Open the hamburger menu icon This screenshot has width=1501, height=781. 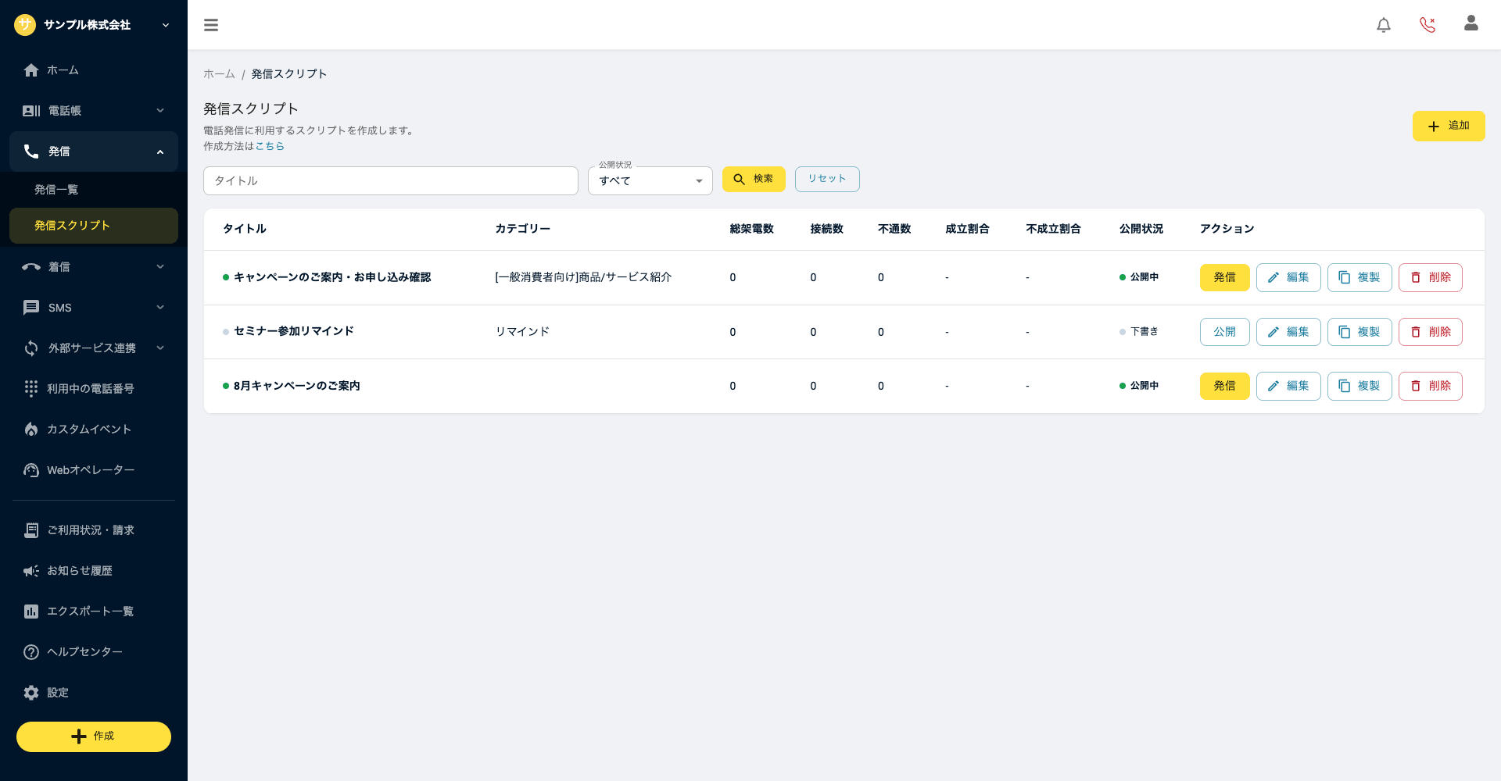click(x=211, y=25)
